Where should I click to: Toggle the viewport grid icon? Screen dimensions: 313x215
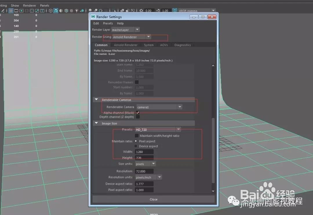11,11
